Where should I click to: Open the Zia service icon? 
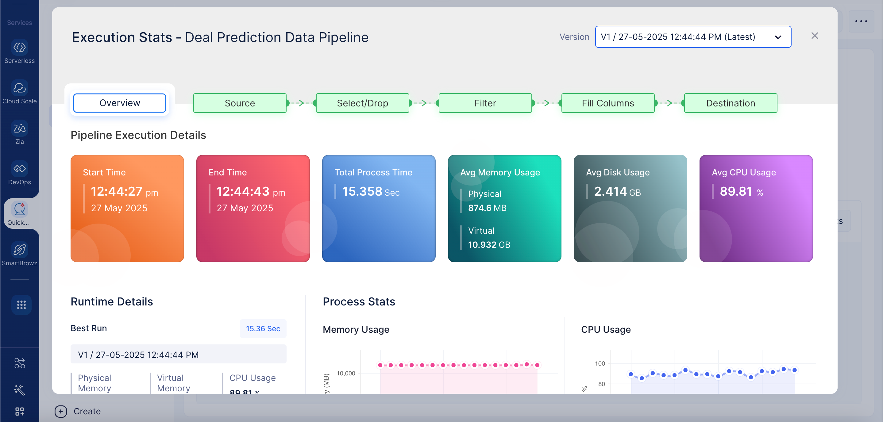click(x=20, y=128)
